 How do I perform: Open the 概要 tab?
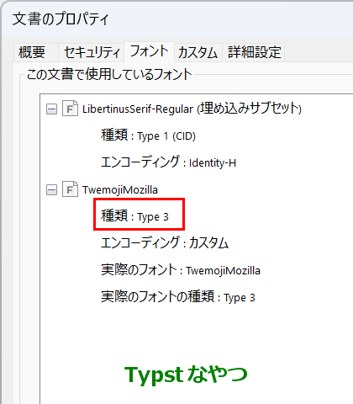click(x=35, y=52)
